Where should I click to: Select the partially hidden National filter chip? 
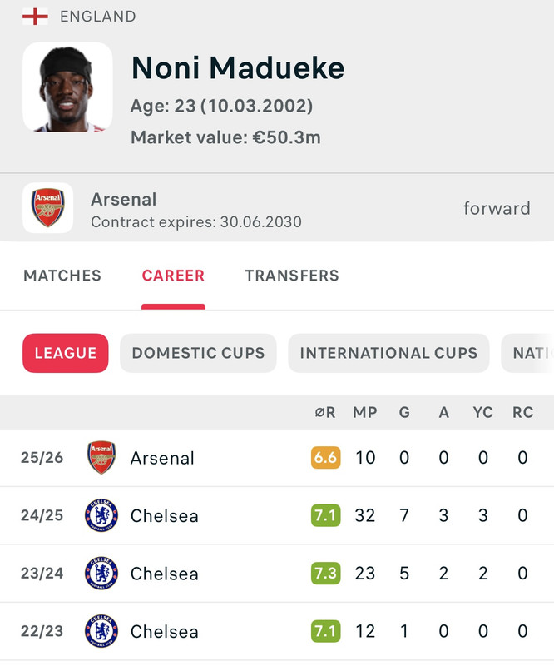coord(531,353)
